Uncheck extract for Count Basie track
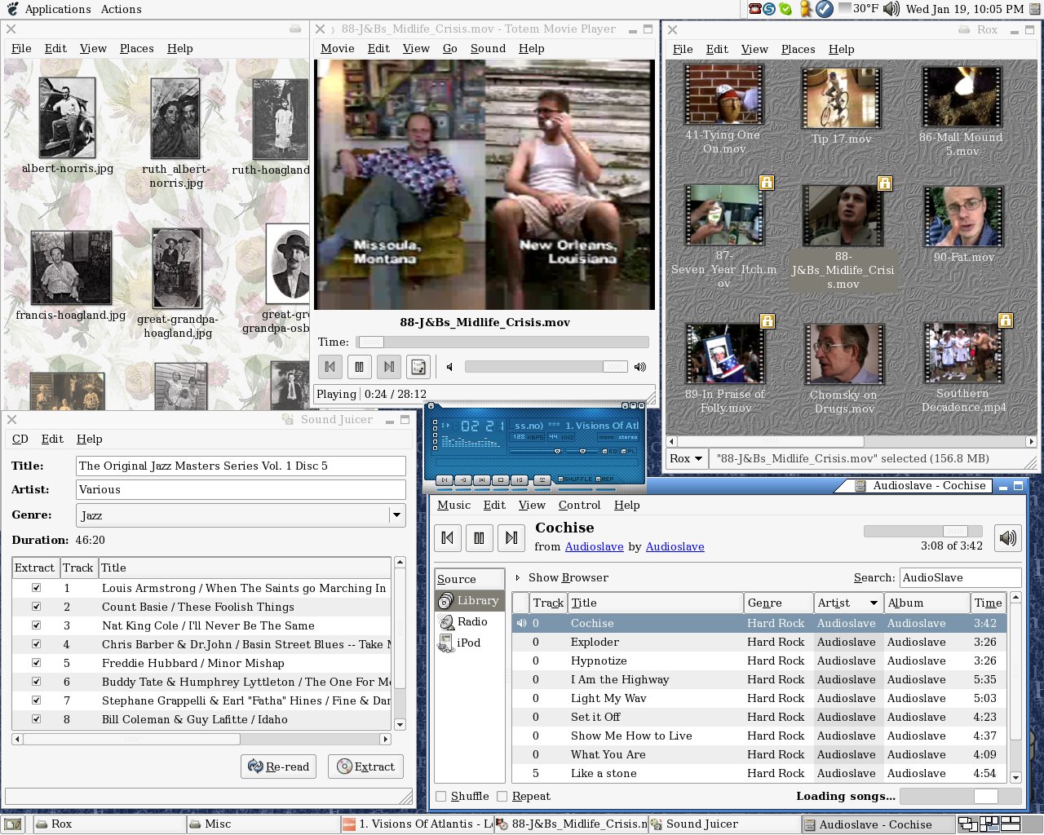Viewport: 1044px width, 835px height. tap(36, 607)
